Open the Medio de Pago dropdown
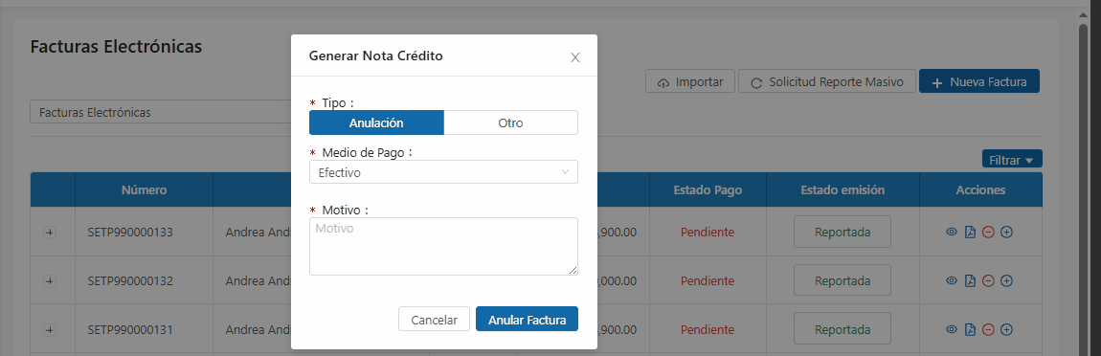Screen dimensions: 1101x356 point(443,172)
